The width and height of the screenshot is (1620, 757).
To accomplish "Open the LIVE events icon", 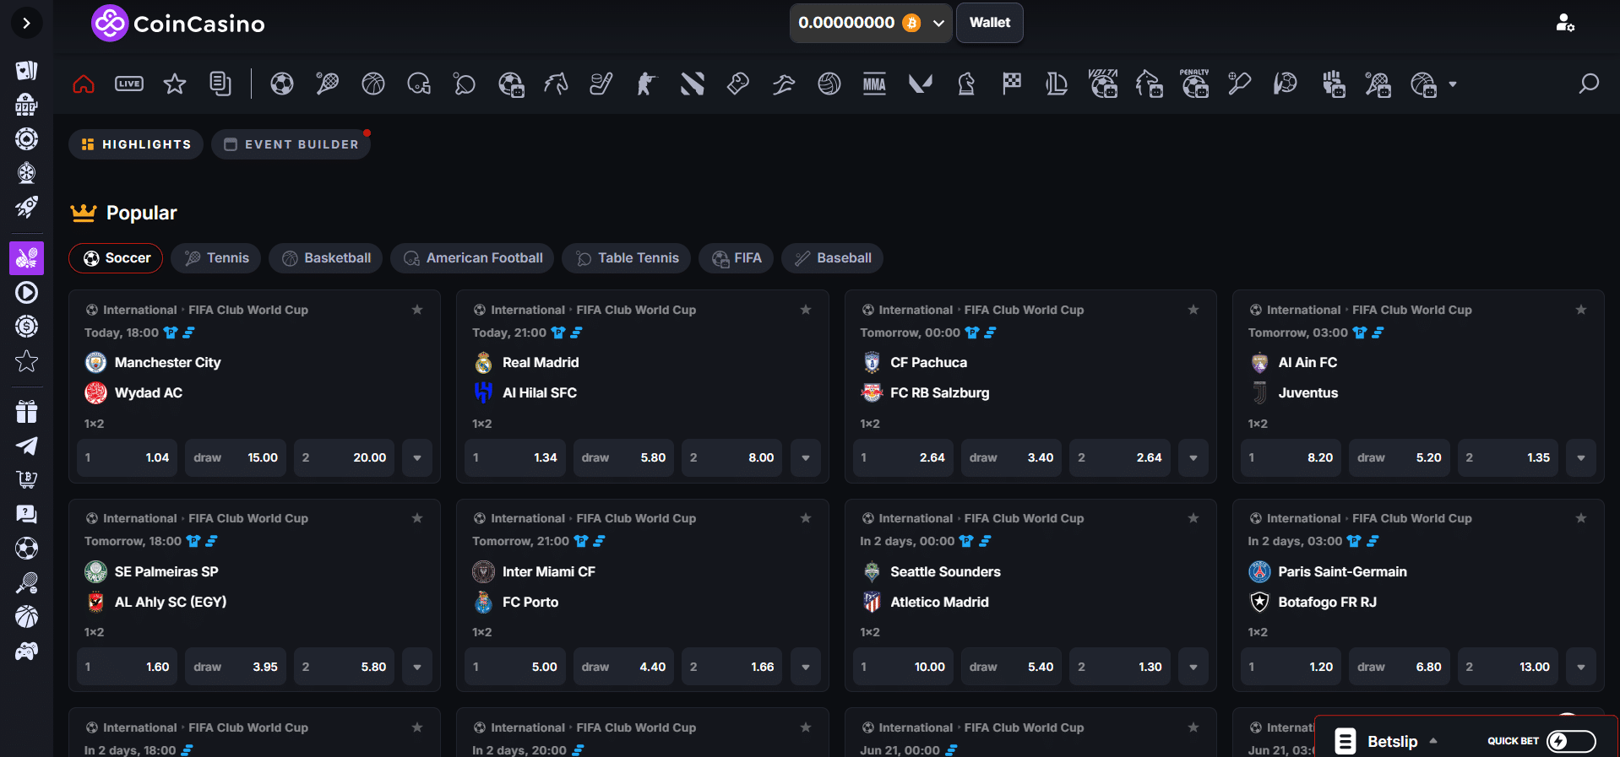I will coord(129,84).
